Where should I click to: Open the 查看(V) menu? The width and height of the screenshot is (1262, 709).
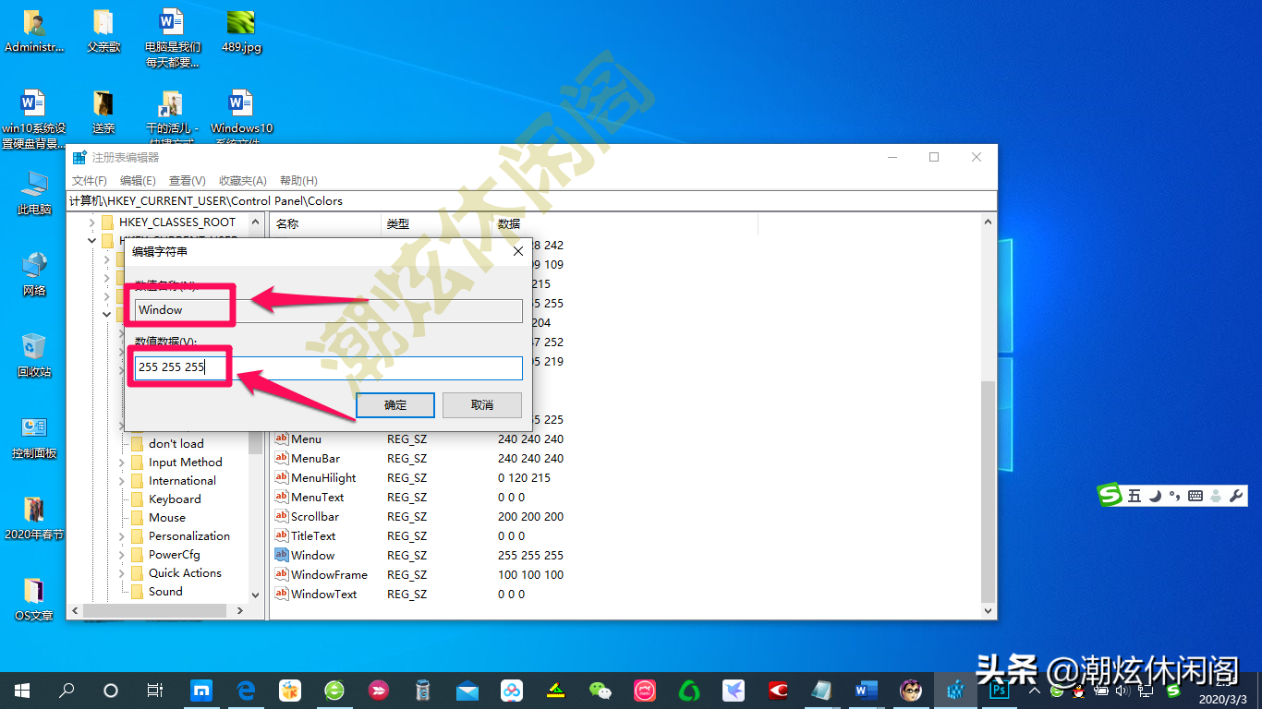(188, 181)
